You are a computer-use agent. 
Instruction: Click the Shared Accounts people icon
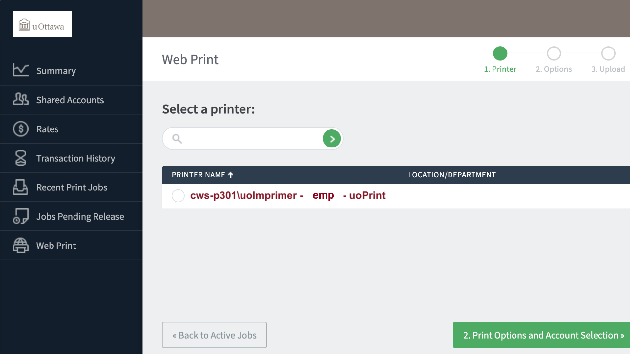[x=21, y=99]
